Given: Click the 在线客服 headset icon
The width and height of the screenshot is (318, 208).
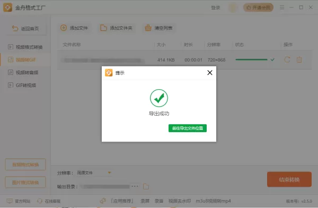Looking at the screenshot, I should (40, 201).
